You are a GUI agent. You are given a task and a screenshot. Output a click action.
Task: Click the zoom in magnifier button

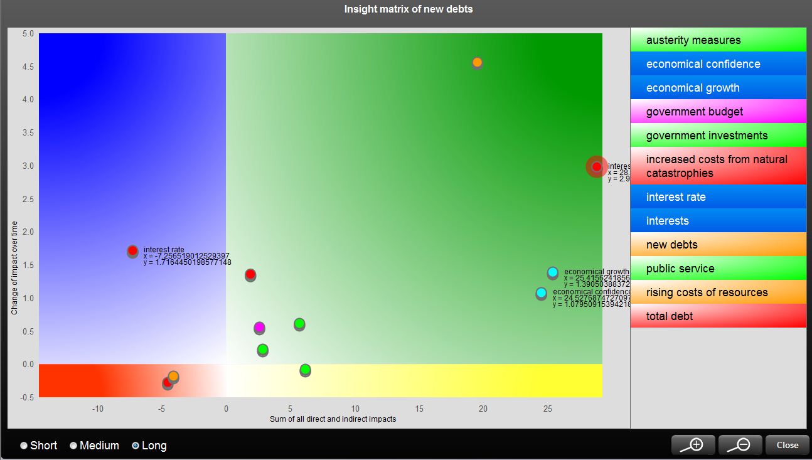pyautogui.click(x=693, y=445)
